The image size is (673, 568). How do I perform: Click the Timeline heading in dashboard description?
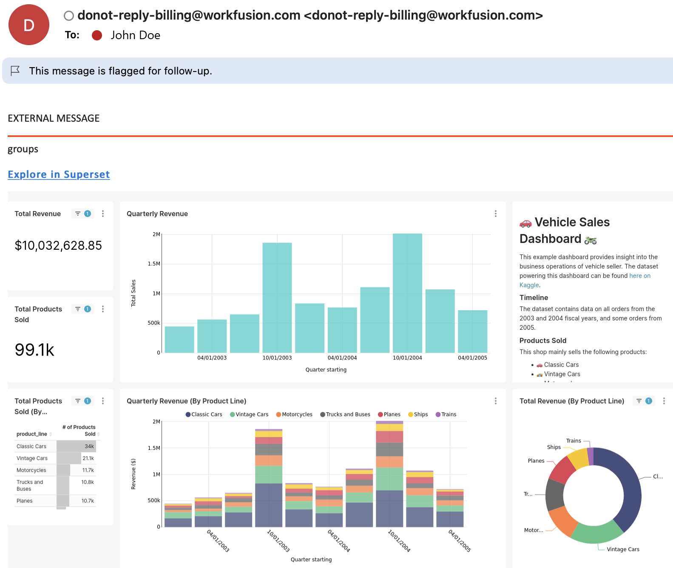[534, 297]
